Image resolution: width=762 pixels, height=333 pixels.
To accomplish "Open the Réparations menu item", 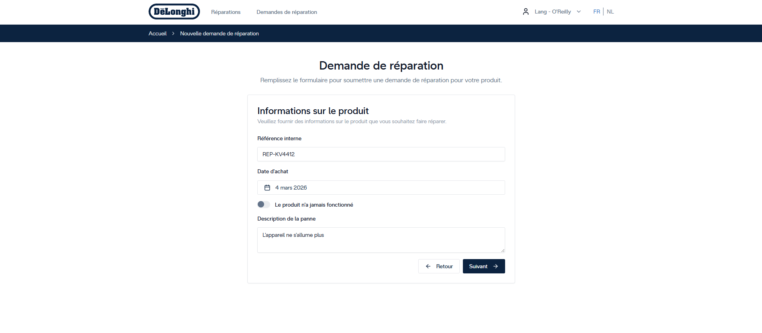I will click(x=226, y=12).
